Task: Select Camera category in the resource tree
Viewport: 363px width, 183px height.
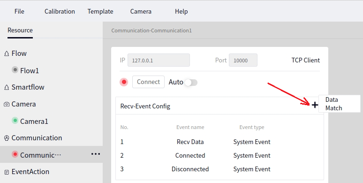Action: [23, 104]
